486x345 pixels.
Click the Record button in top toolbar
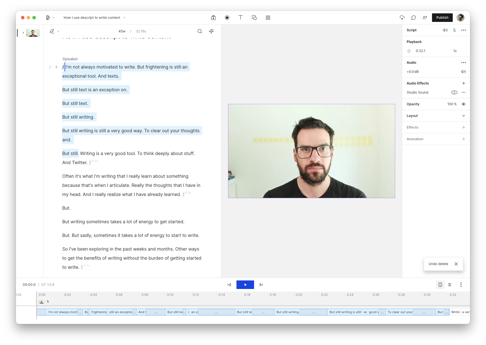(227, 18)
